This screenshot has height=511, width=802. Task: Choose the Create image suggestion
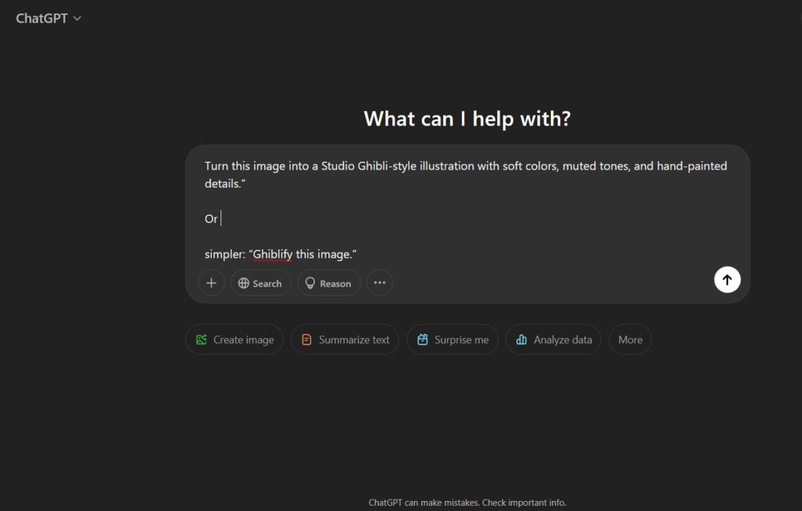tap(235, 339)
